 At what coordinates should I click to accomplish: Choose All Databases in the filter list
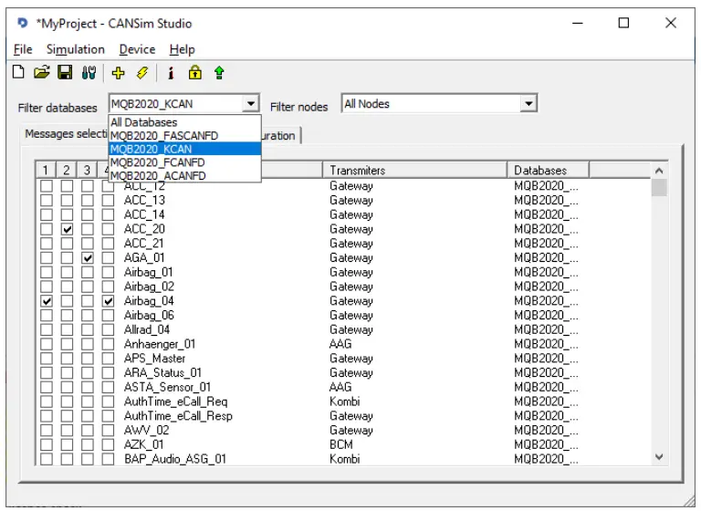144,122
